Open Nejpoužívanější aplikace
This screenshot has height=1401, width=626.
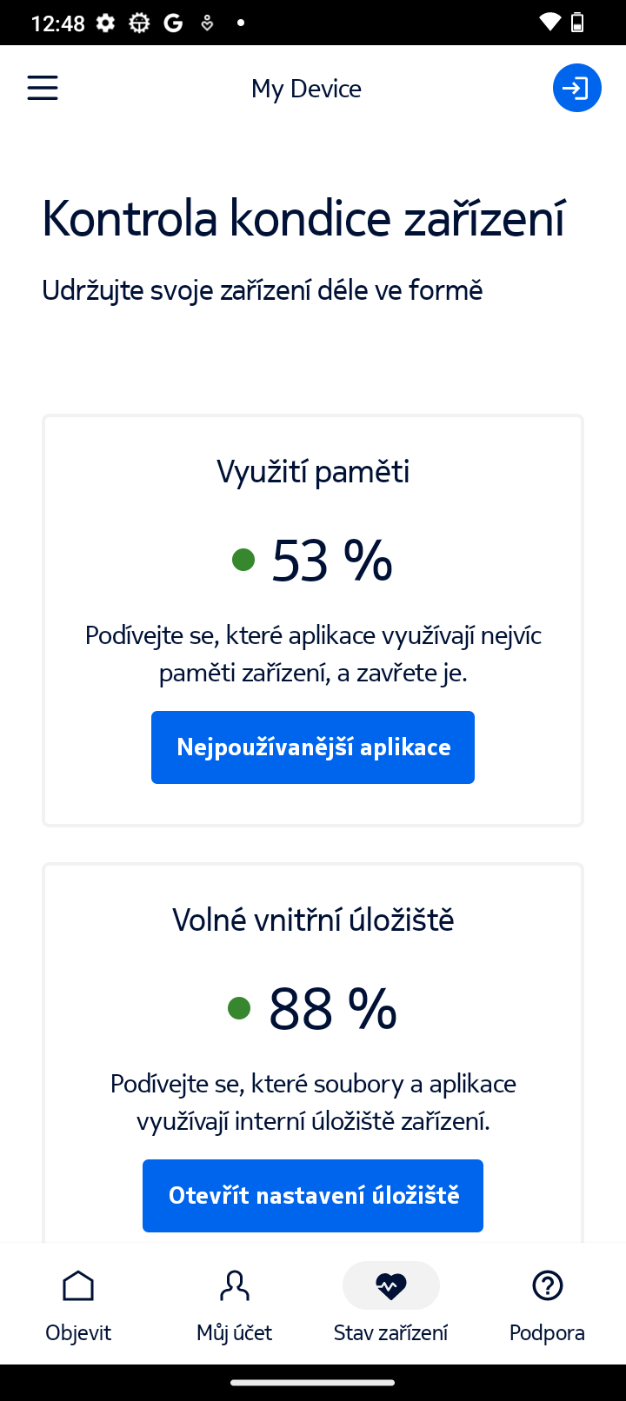click(313, 747)
